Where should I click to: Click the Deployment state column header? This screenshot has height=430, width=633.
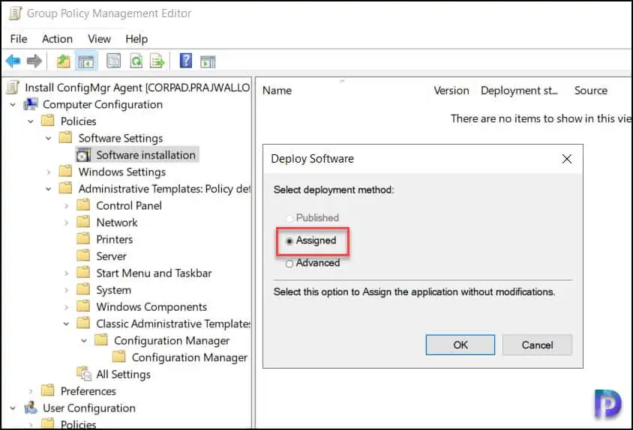[519, 91]
